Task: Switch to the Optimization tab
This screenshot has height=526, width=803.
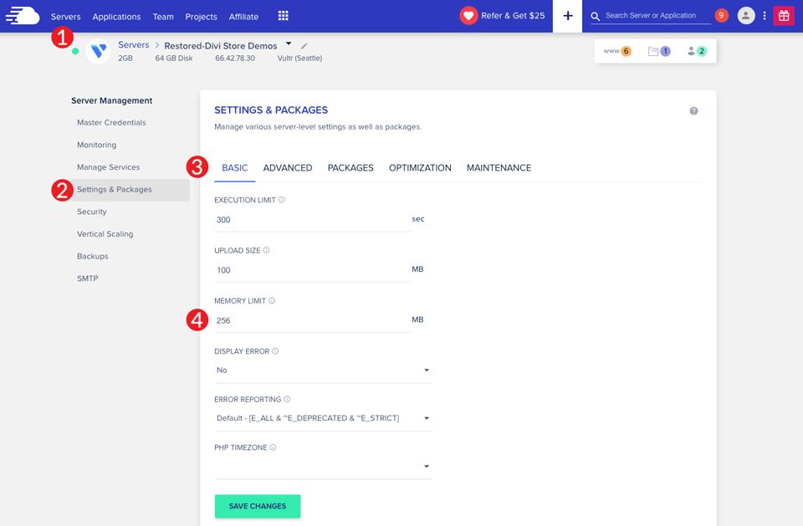Action: point(420,168)
